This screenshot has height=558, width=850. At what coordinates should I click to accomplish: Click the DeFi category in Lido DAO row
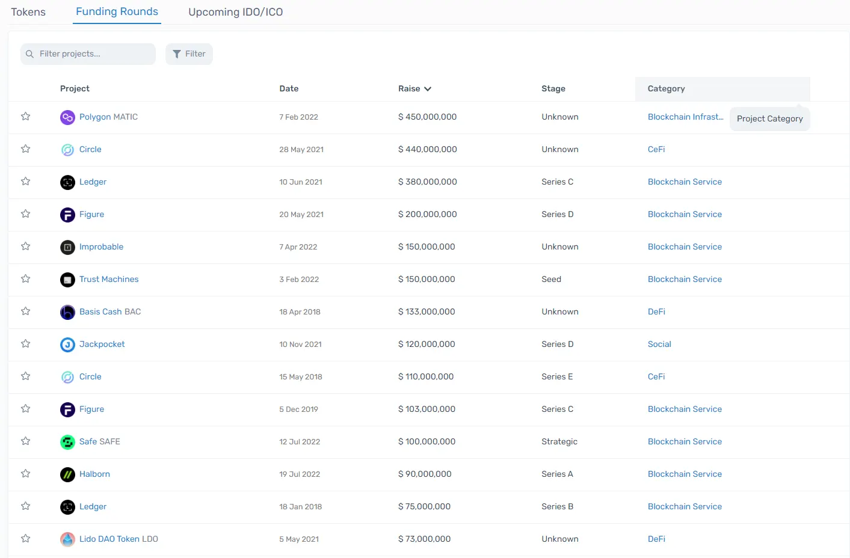(x=656, y=539)
